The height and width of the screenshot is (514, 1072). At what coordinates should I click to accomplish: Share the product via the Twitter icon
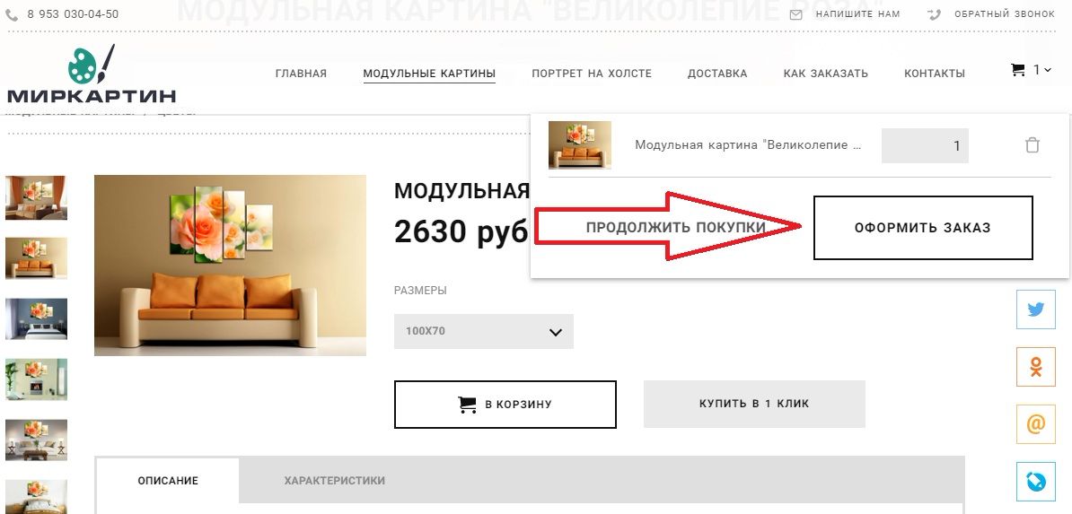tap(1036, 309)
